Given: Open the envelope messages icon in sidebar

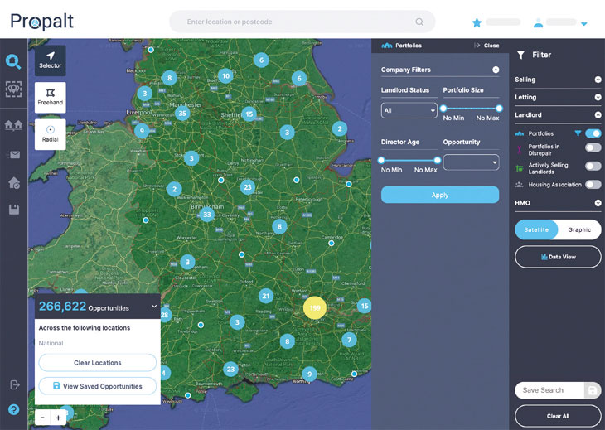Looking at the screenshot, I should coord(13,154).
